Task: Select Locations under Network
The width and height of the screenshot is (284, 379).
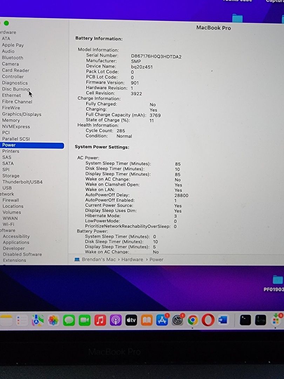Action: [x=13, y=206]
